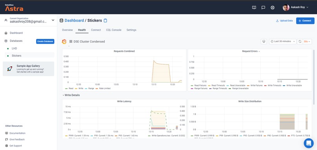The width and height of the screenshot is (317, 150).
Task: Open the support lifebuoy icon in header
Action: pos(273,7)
